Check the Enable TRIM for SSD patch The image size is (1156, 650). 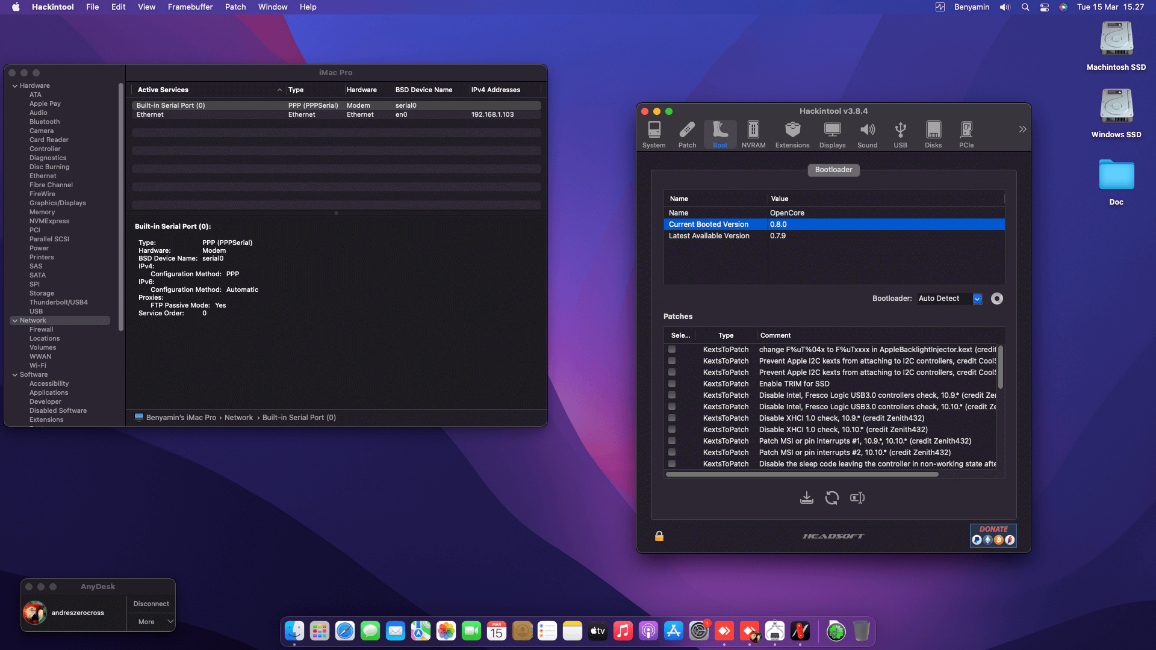tap(672, 383)
